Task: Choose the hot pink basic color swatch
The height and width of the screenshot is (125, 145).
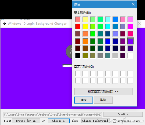Action: pos(130,34)
